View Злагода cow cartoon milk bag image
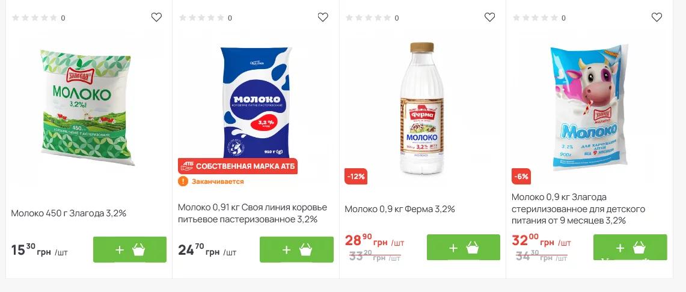This screenshot has height=292, width=686. (x=589, y=105)
